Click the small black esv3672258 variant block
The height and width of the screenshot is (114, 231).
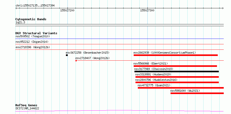tap(67, 55)
